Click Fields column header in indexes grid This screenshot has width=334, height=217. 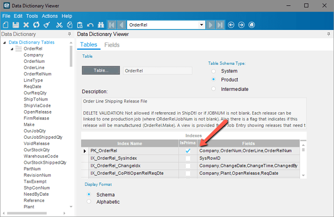click(x=248, y=144)
